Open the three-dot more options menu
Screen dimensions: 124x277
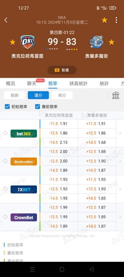pyautogui.click(x=116, y=20)
